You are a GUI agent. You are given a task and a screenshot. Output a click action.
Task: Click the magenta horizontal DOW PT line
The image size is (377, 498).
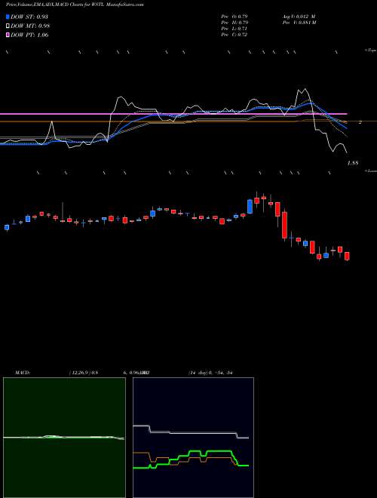pyautogui.click(x=173, y=114)
